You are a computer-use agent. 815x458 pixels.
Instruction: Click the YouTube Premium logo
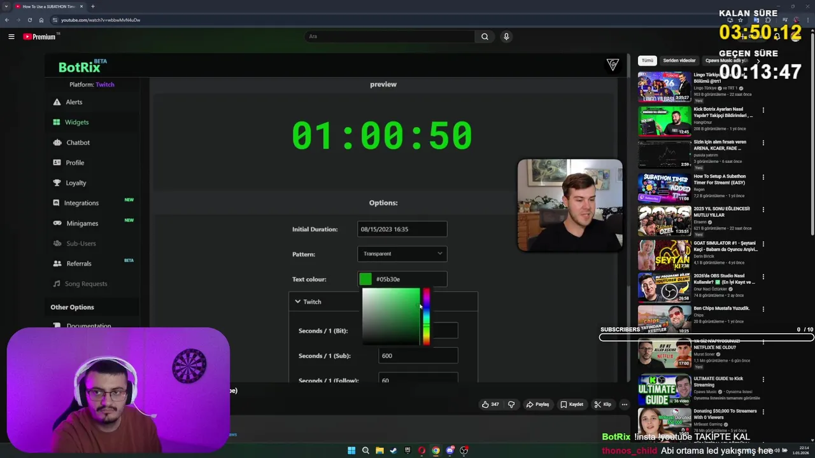pos(39,36)
